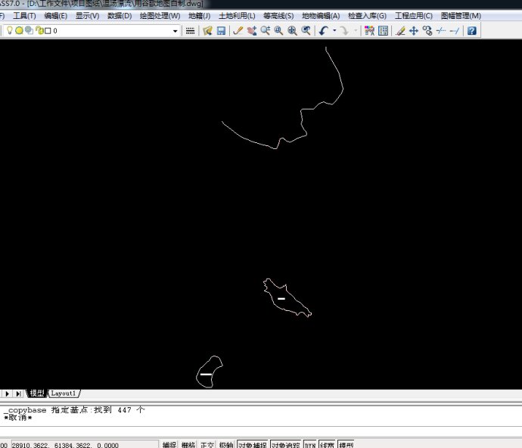Open Help via question mark icon
This screenshot has width=522, height=448.
point(472,31)
